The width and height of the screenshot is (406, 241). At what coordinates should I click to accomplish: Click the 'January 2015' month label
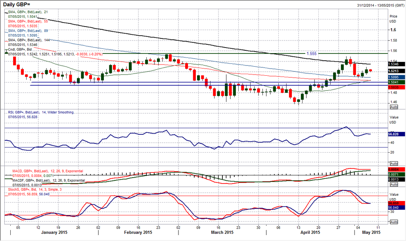(54, 232)
